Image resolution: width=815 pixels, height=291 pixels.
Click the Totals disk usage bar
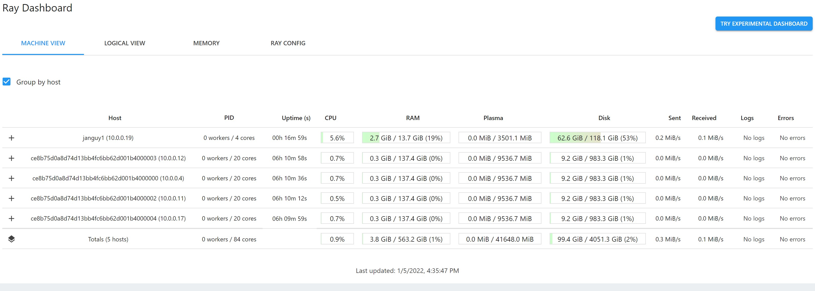(x=597, y=239)
